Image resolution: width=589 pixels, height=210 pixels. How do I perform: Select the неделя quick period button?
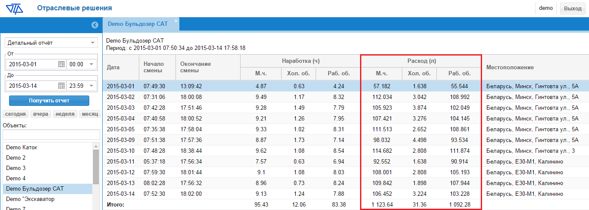[x=65, y=114]
